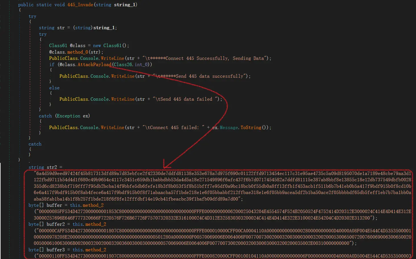Viewport: 416px width, 259px height.
Task: Click the method_0 call on @class
Action: pos(78,52)
